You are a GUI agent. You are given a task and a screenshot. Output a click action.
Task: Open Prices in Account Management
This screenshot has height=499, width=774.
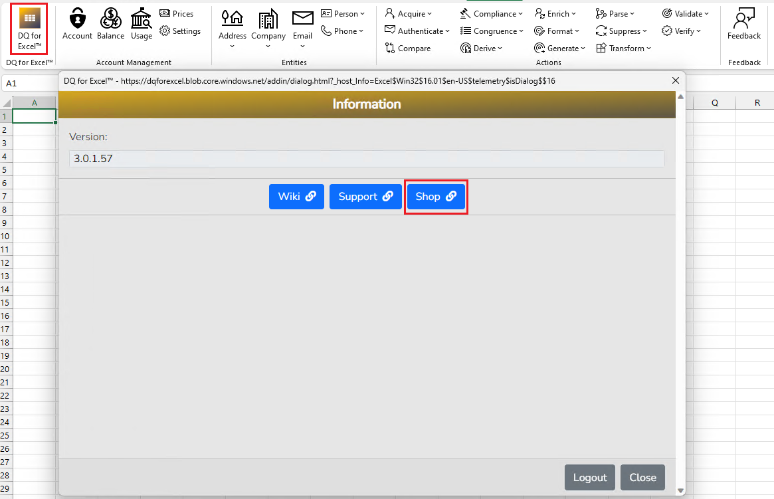177,14
